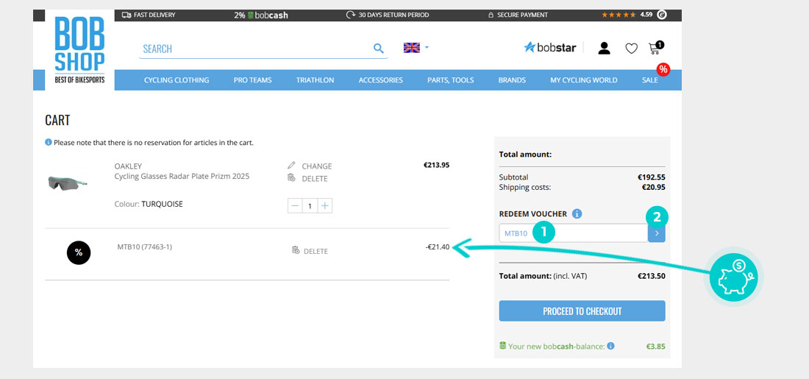The height and width of the screenshot is (379, 809).
Task: Click the voucher discount -€21.40
Action: (x=438, y=247)
